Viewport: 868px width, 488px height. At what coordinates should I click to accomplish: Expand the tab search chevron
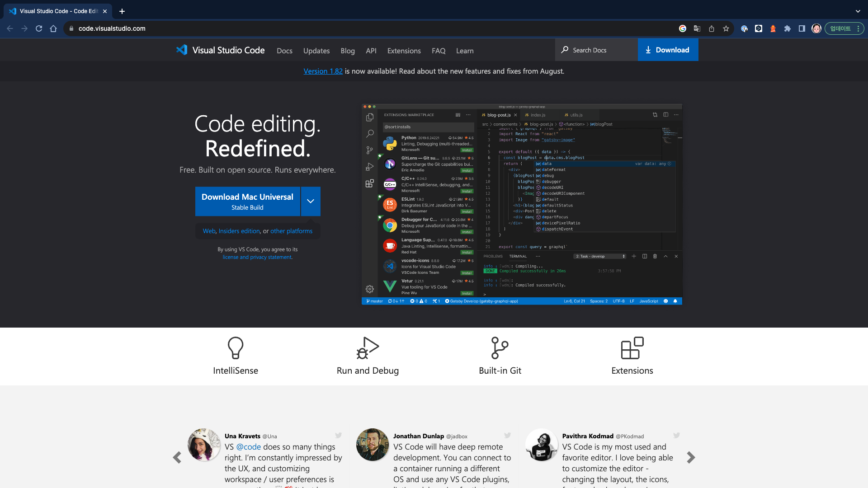(x=858, y=11)
